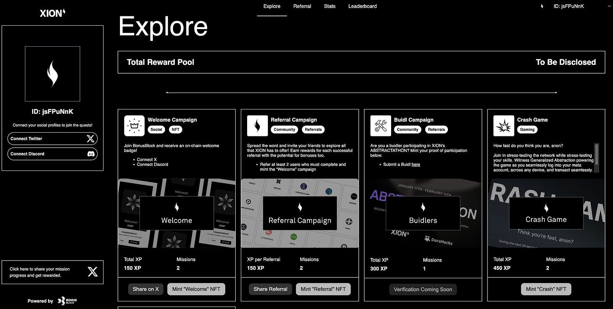
Task: Open the Explore tab
Action: 272,6
